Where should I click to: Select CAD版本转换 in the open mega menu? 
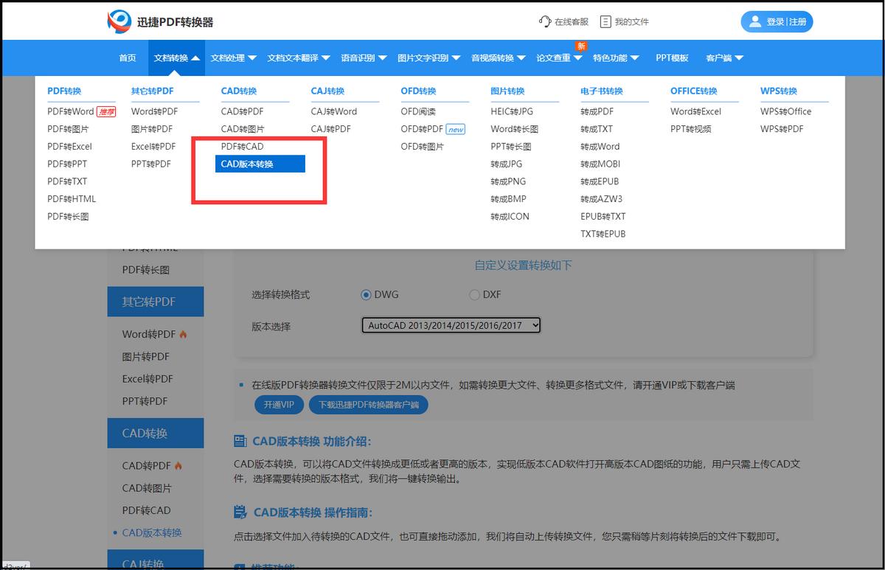(x=258, y=164)
